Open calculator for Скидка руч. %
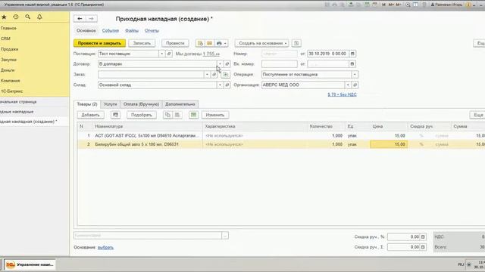 coord(423,236)
